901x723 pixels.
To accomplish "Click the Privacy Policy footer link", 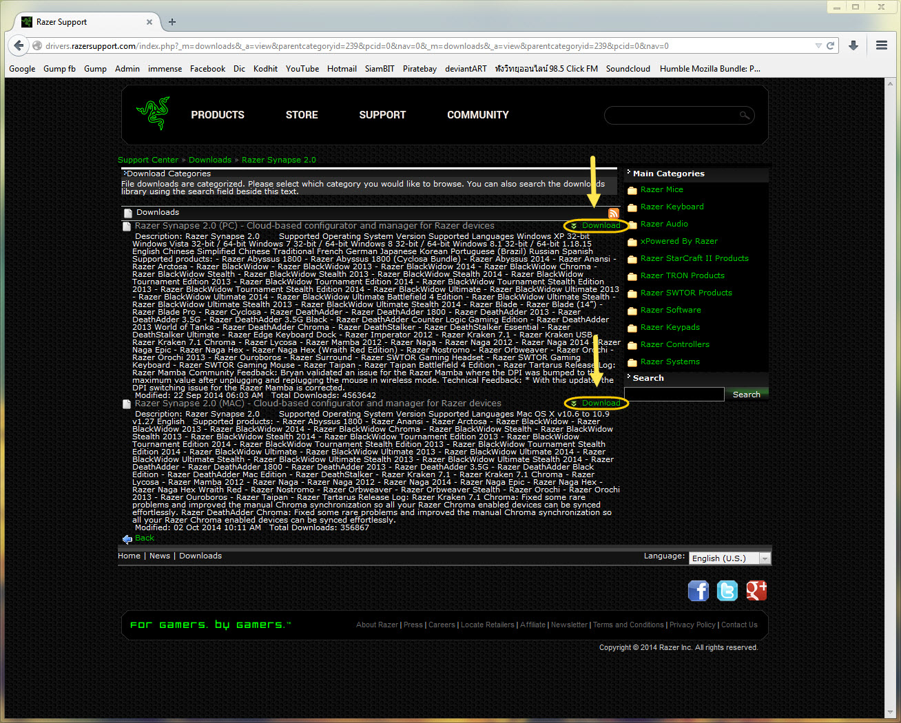I will [692, 625].
